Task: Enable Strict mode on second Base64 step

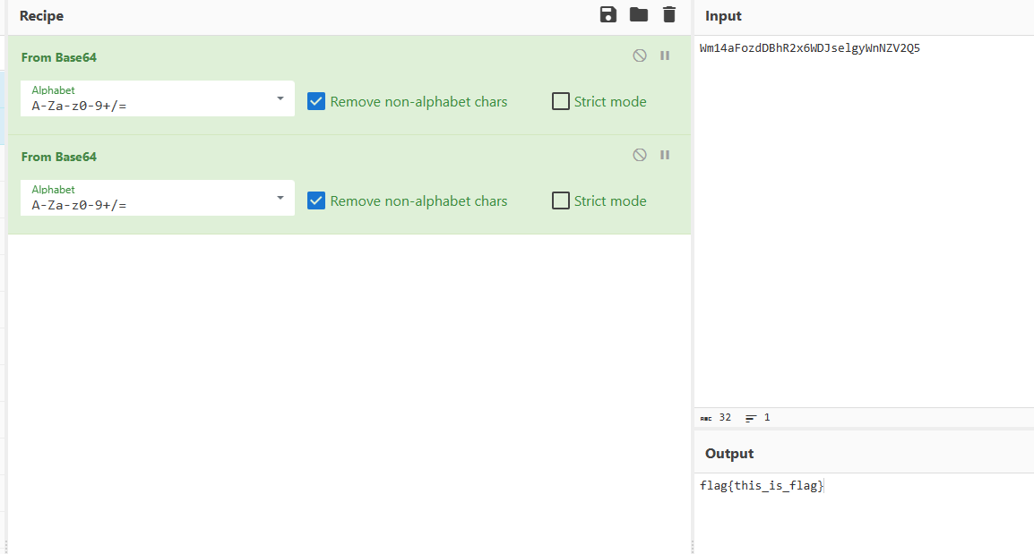Action: click(561, 200)
